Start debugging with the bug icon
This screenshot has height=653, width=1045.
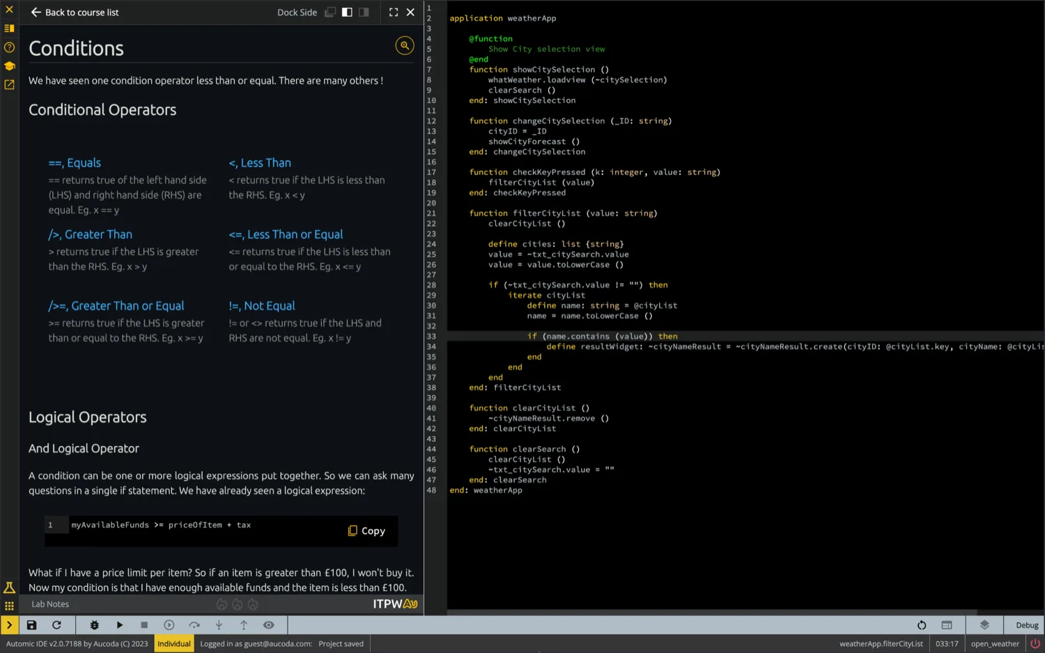[x=95, y=625]
